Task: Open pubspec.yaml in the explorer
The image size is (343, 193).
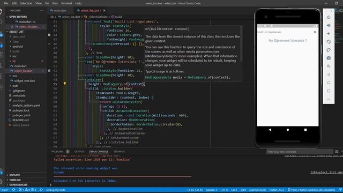Action: click(21, 115)
